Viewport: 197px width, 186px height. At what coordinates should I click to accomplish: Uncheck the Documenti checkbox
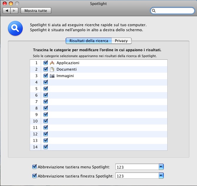point(46,69)
